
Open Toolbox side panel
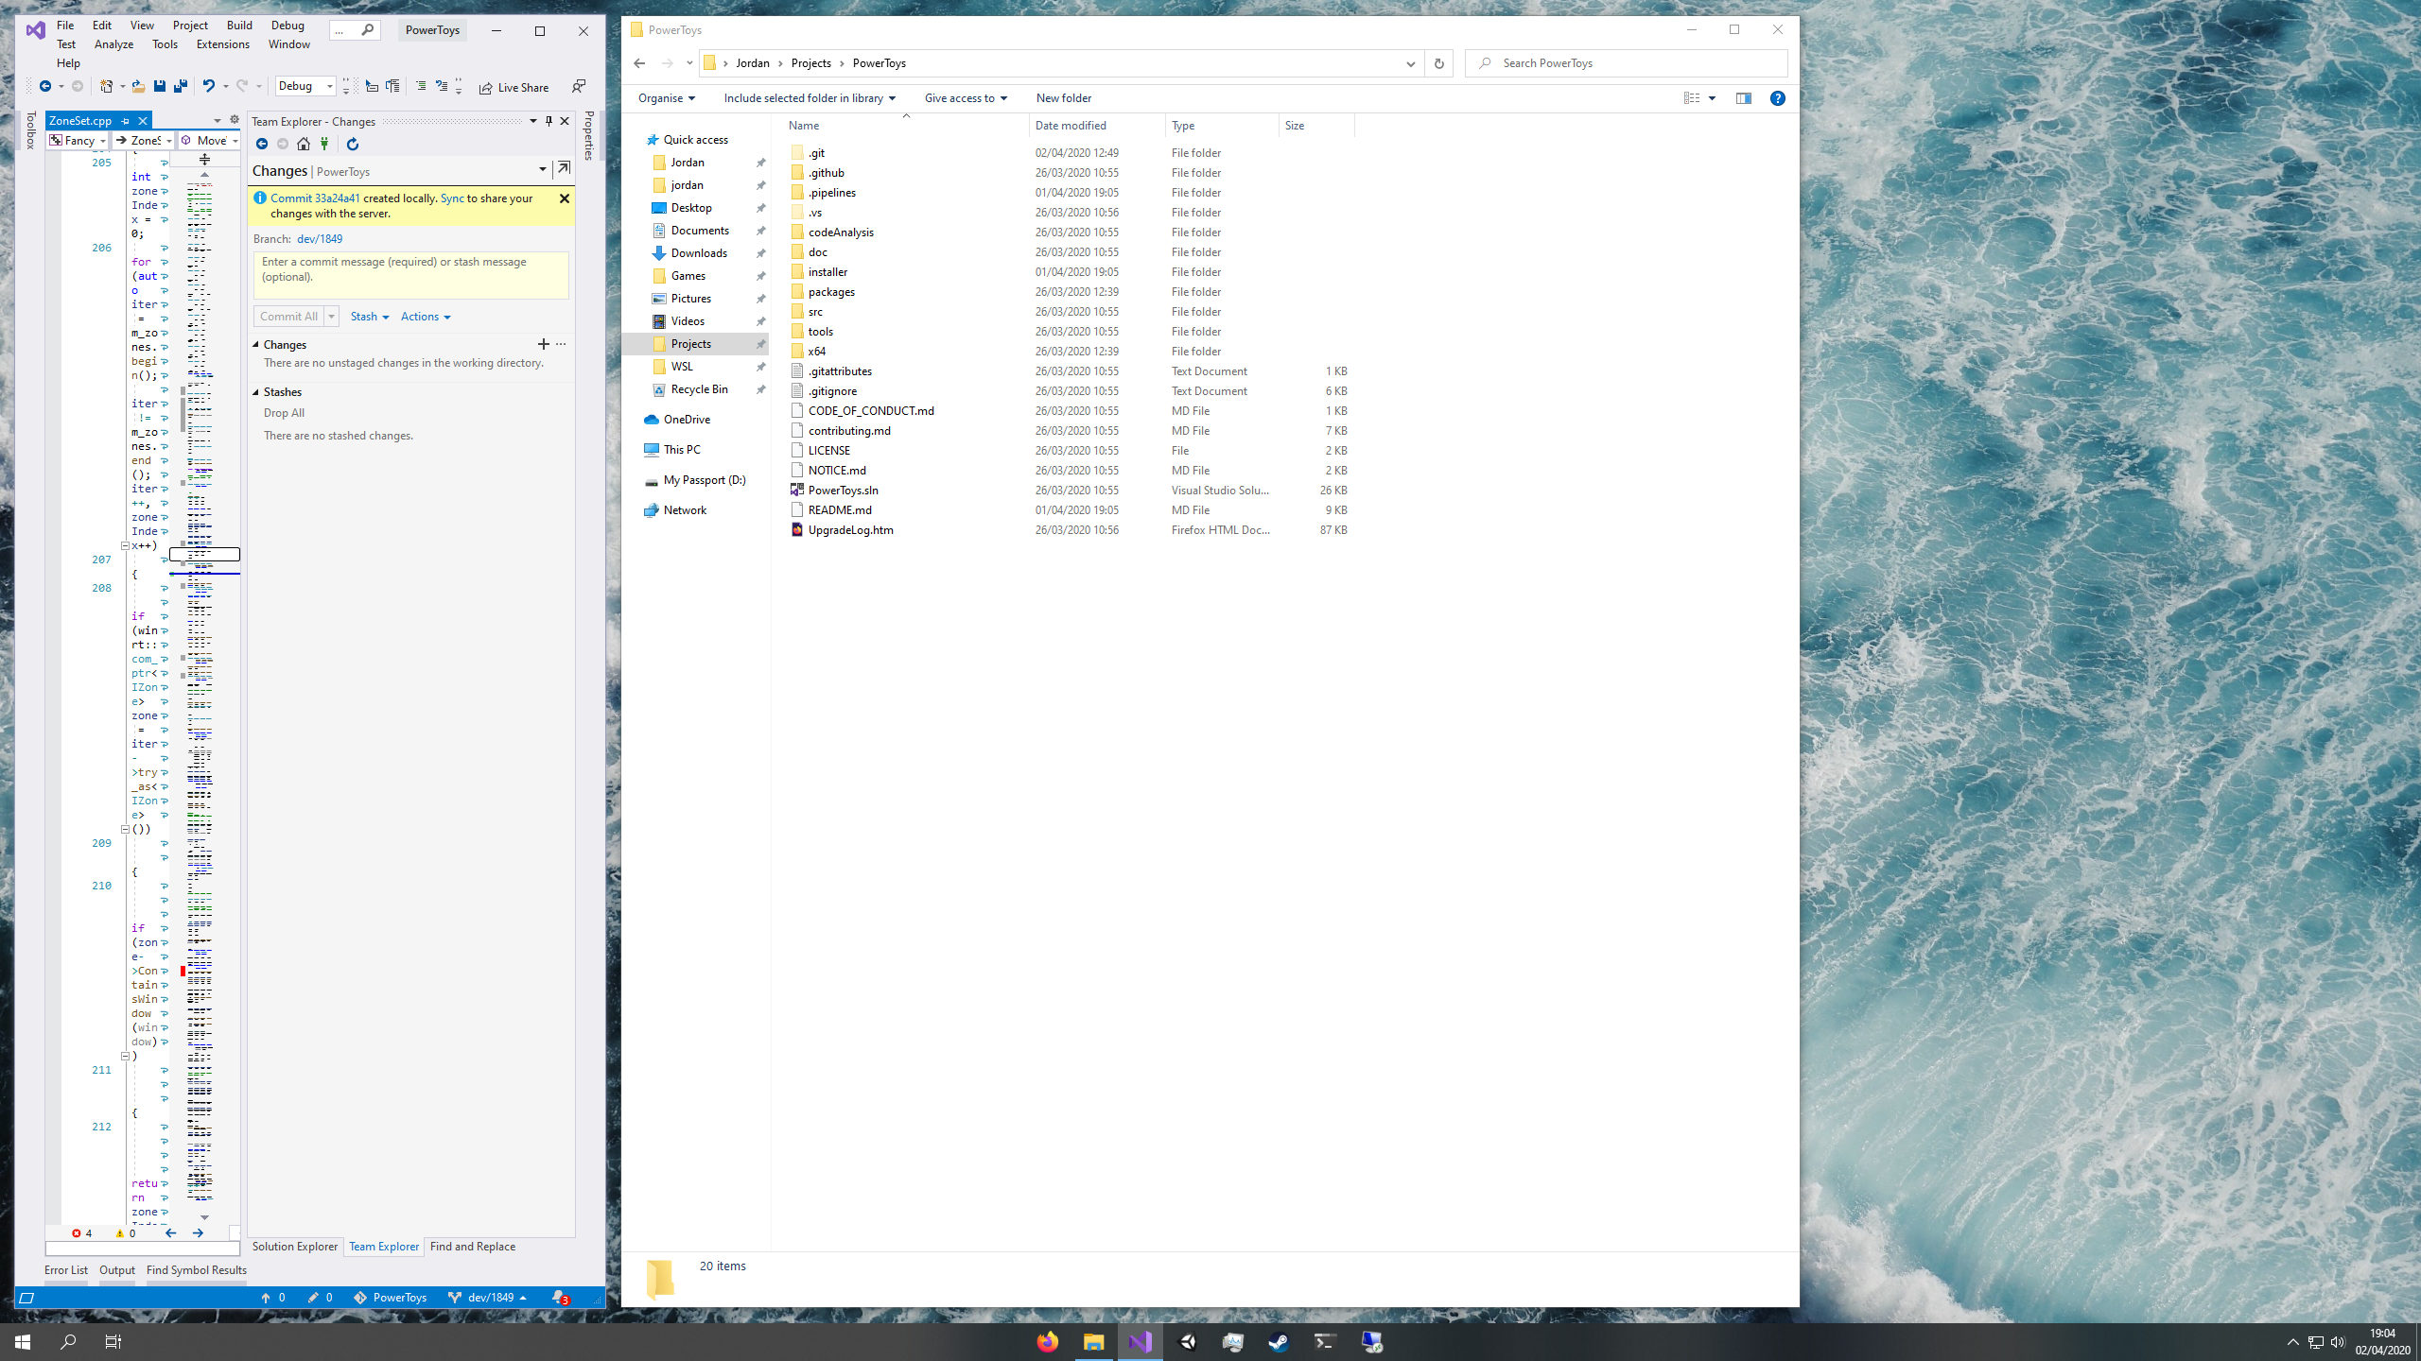click(30, 129)
